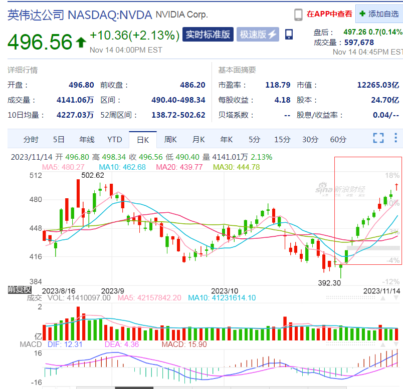Click the 详细行情 section heading
The width and height of the screenshot is (403, 389).
tap(23, 70)
